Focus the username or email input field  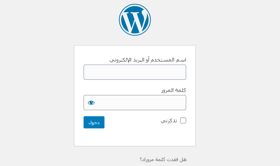click(135, 72)
